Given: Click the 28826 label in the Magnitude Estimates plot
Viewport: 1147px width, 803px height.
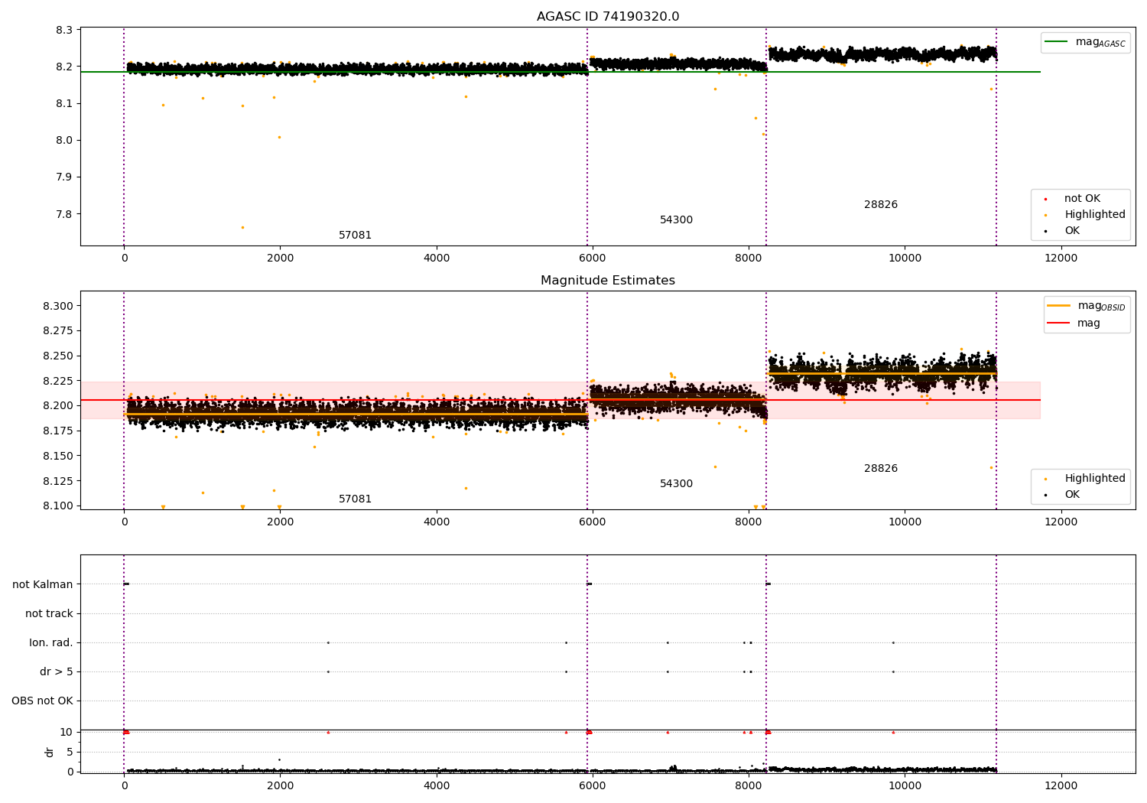Looking at the screenshot, I should pos(881,469).
